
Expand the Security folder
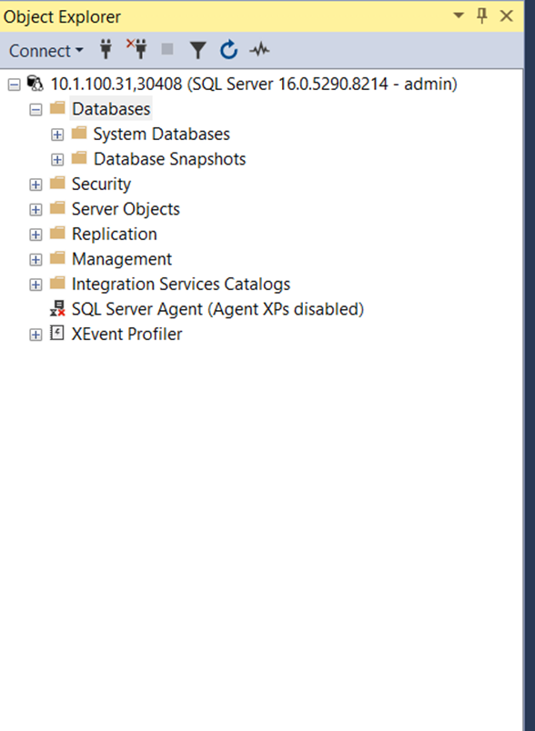coord(35,185)
